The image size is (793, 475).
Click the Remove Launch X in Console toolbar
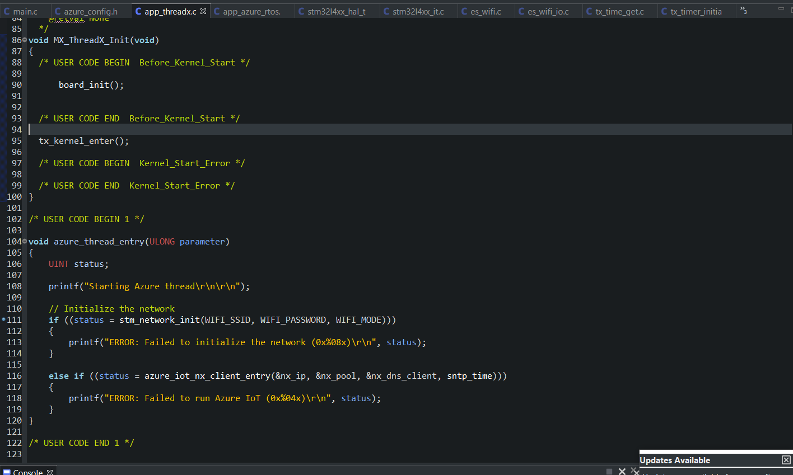tap(622, 472)
